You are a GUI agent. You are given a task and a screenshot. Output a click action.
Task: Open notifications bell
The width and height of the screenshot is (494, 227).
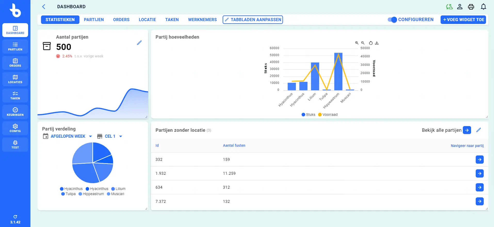(483, 7)
